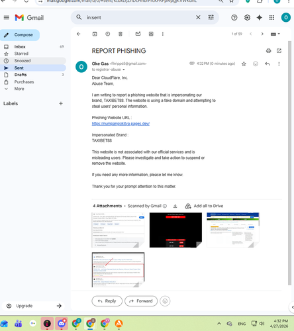This screenshot has height=331, width=294.
Task: Open the first attachment thumbnail
Action: click(118, 230)
